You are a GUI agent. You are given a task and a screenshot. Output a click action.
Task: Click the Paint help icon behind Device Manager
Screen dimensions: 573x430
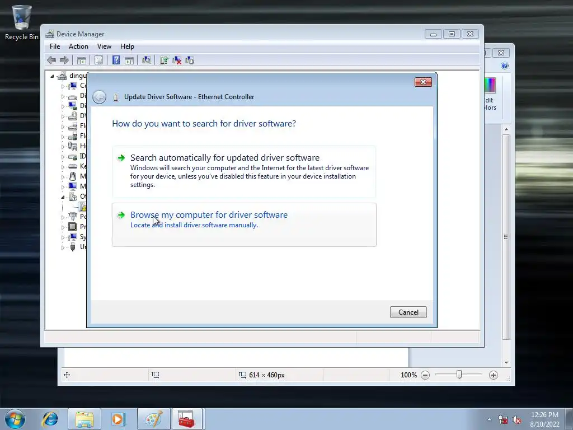coord(505,66)
